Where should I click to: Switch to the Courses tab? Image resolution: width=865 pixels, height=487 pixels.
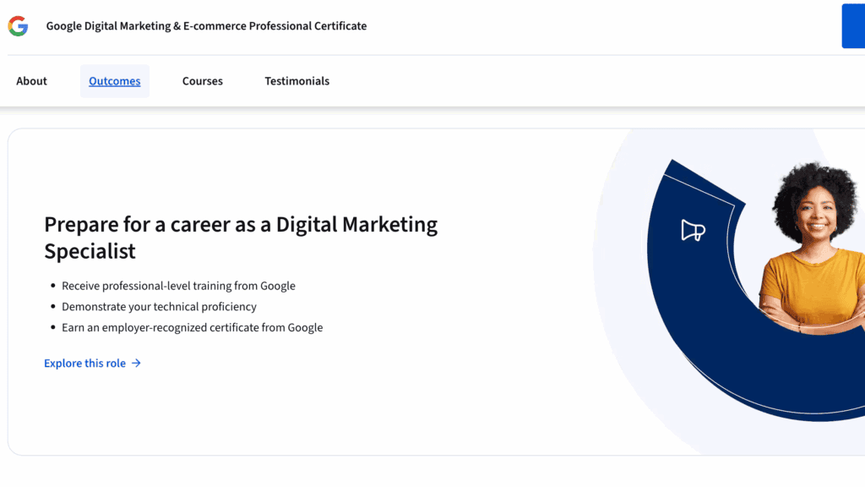pyautogui.click(x=203, y=81)
